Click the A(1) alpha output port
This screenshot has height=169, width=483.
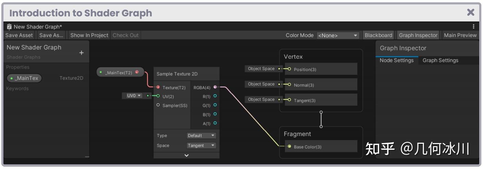[x=215, y=123]
